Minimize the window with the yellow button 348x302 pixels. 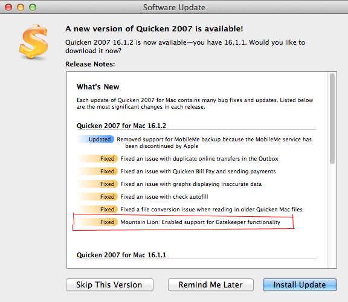click(x=21, y=7)
